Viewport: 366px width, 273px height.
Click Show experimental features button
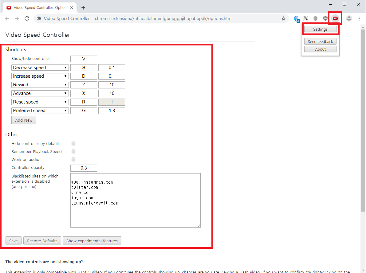tap(92, 241)
